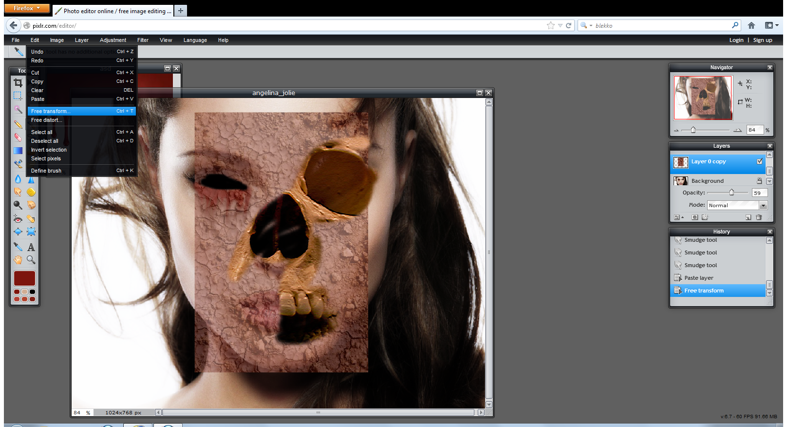The image size is (787, 427).
Task: Select the Marquee selection tool
Action: point(18,96)
